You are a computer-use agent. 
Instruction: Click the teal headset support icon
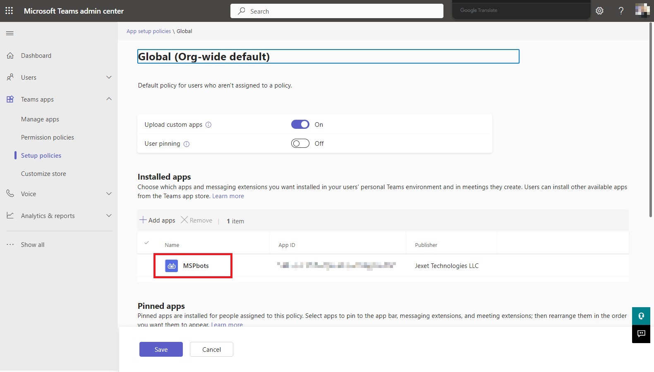click(641, 316)
